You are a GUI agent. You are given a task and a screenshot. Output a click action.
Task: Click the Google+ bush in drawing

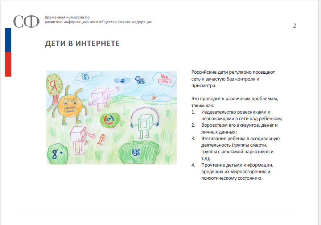click(57, 154)
